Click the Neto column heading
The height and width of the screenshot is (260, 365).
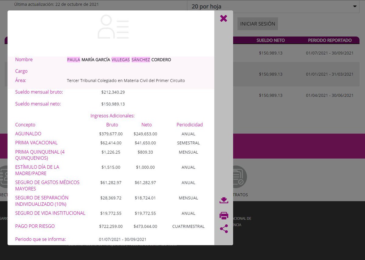pos(147,125)
